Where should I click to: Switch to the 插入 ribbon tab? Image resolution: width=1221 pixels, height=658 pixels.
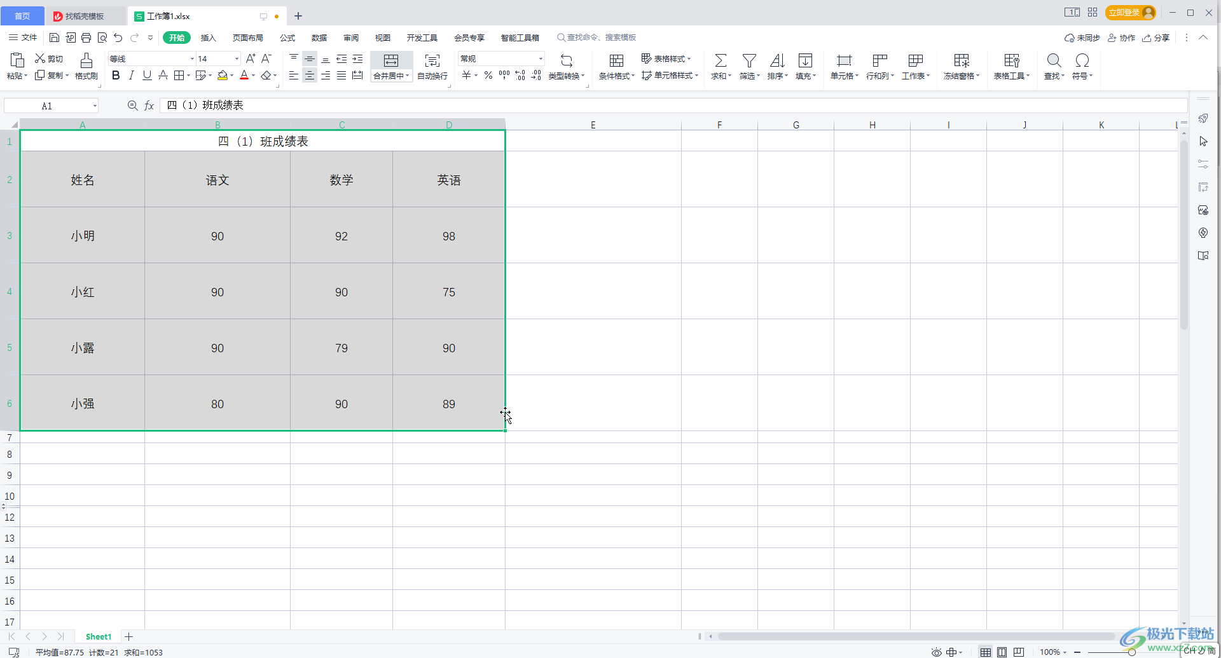pyautogui.click(x=209, y=38)
